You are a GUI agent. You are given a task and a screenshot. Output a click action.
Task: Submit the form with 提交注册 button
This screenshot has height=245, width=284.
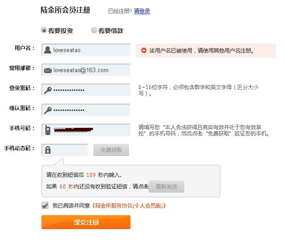86,222
